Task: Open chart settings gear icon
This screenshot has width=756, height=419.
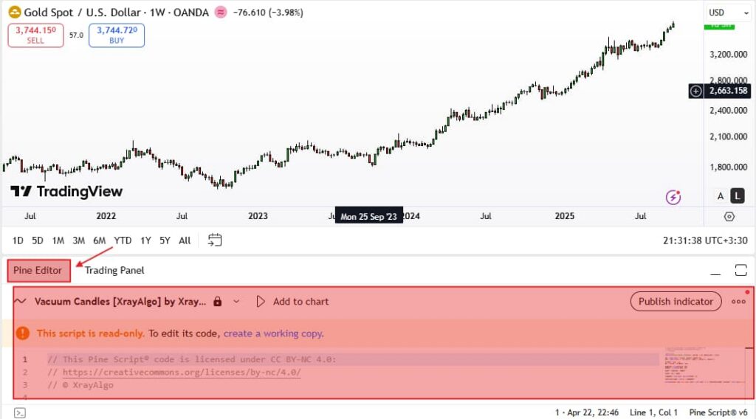Action: point(729,216)
